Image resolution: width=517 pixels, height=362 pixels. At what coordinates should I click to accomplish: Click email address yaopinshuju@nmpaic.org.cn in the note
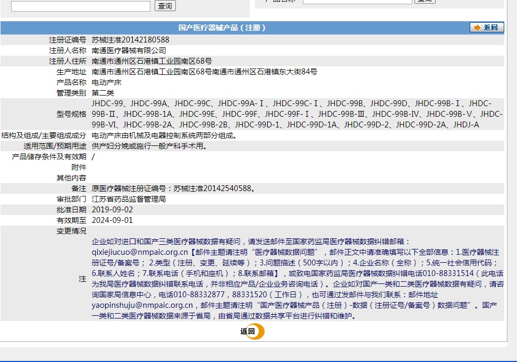pos(142,305)
